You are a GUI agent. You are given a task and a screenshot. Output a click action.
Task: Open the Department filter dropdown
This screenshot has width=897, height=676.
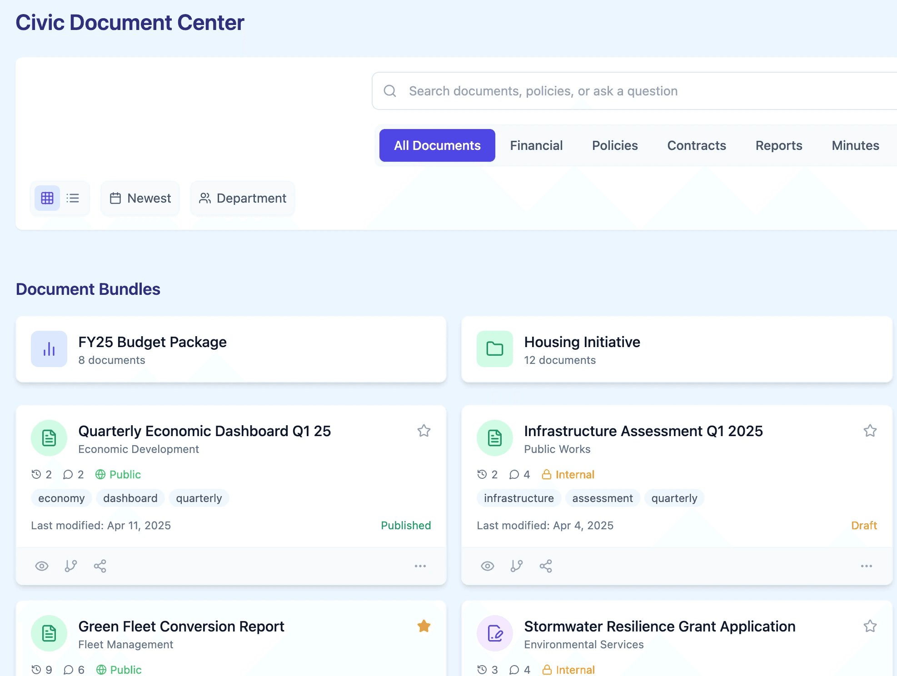pos(243,198)
